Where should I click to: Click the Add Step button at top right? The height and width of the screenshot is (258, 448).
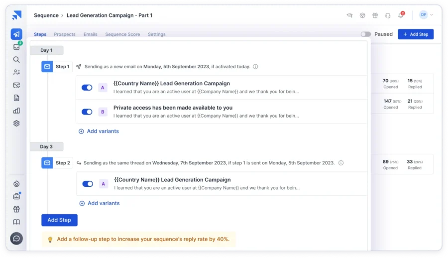tap(416, 34)
